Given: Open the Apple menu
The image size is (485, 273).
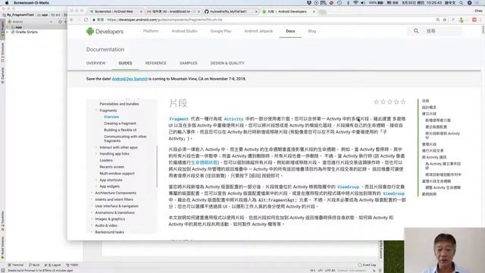Looking at the screenshot, I should click(7, 3).
